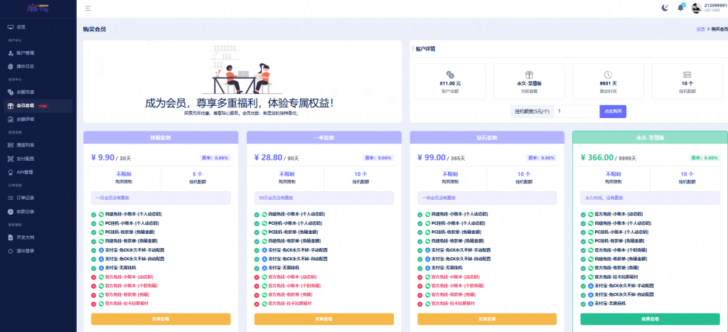Switch to dark mode with the moon icon

[x=665, y=8]
